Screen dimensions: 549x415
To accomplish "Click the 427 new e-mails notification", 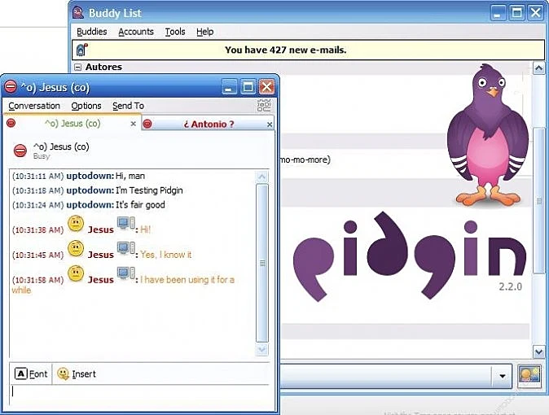I will (285, 50).
